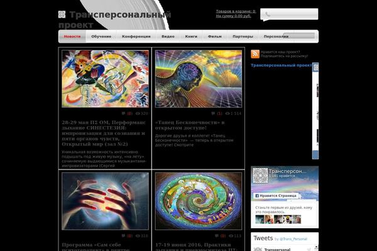The height and width of the screenshot is (251, 377).
Task: Open the psychedelic head profile thumbnail
Action: tap(199, 79)
